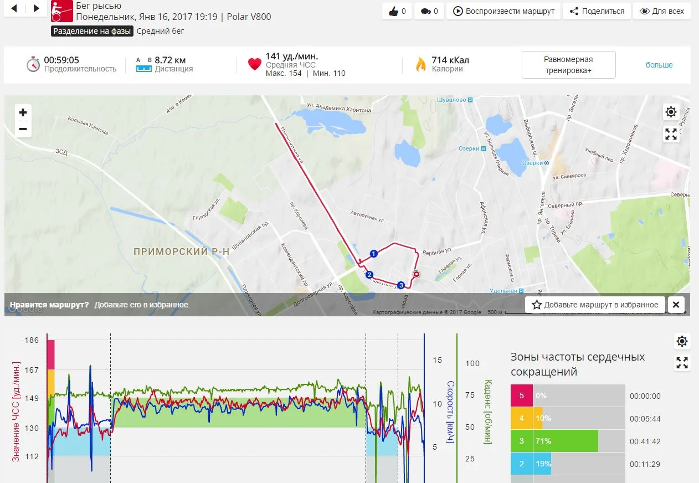This screenshot has width=699, height=483.
Task: Click the Поделиться share button
Action: [597, 11]
